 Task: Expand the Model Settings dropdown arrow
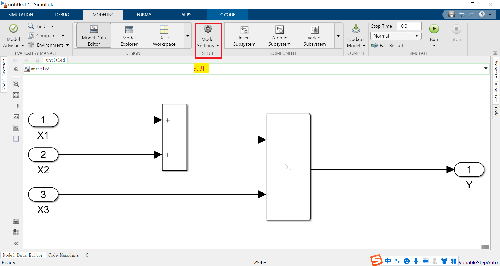pyautogui.click(x=218, y=46)
